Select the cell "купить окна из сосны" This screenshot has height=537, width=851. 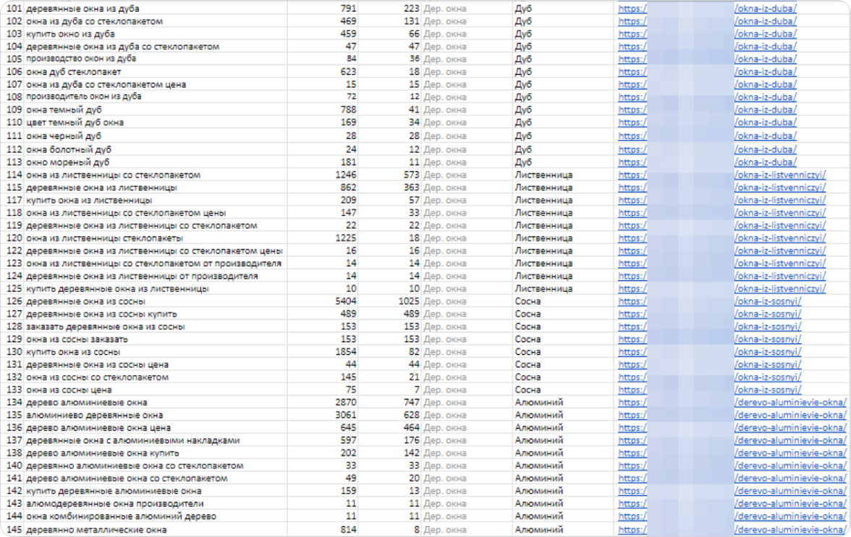[73, 352]
